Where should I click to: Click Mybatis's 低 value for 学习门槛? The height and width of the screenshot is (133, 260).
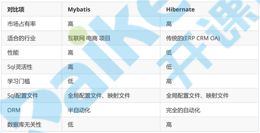71,81
